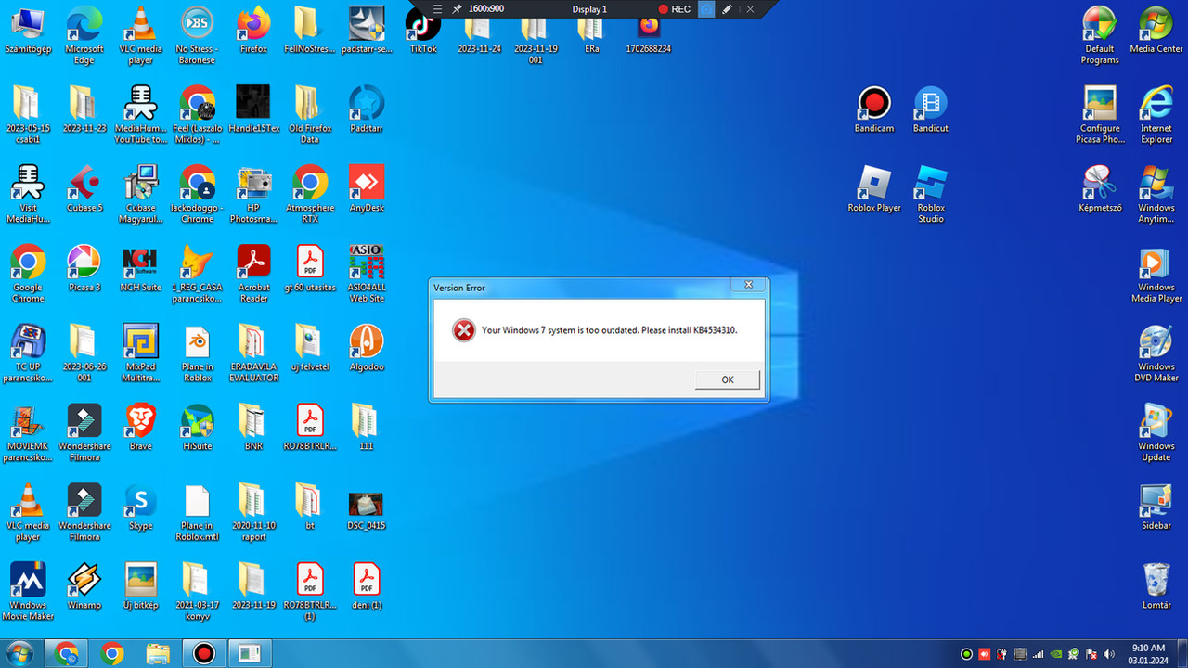Viewport: 1188px width, 668px height.
Task: Click the Bandicam screenshot camera icon
Action: 706,9
